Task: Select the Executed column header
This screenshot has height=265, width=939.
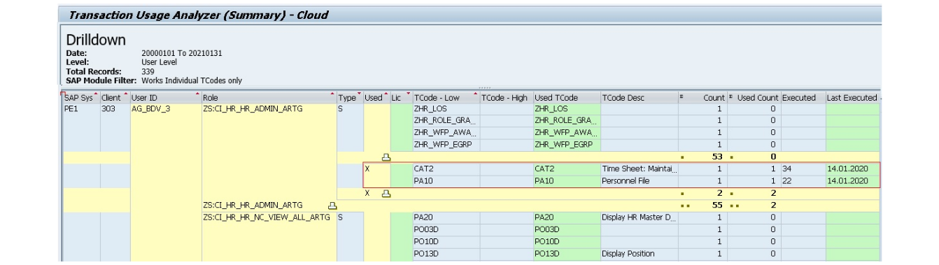Action: click(x=802, y=99)
